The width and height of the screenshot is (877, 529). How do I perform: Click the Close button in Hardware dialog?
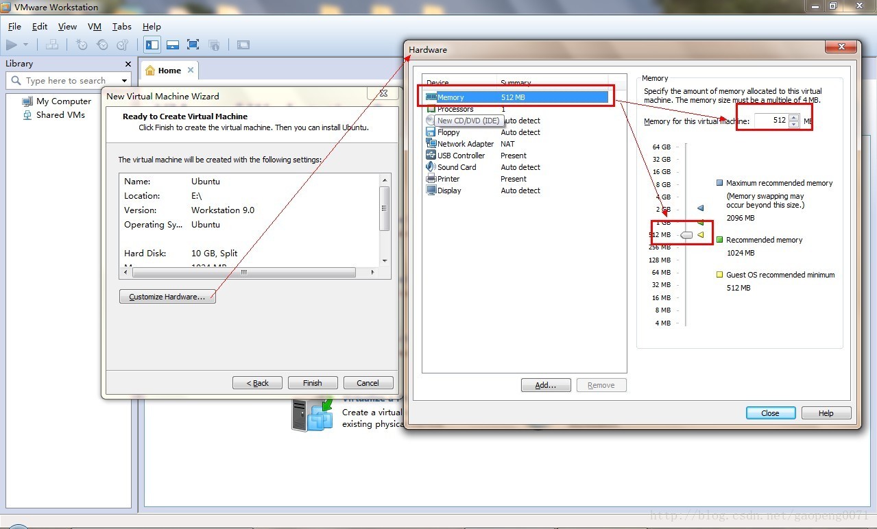coord(771,413)
